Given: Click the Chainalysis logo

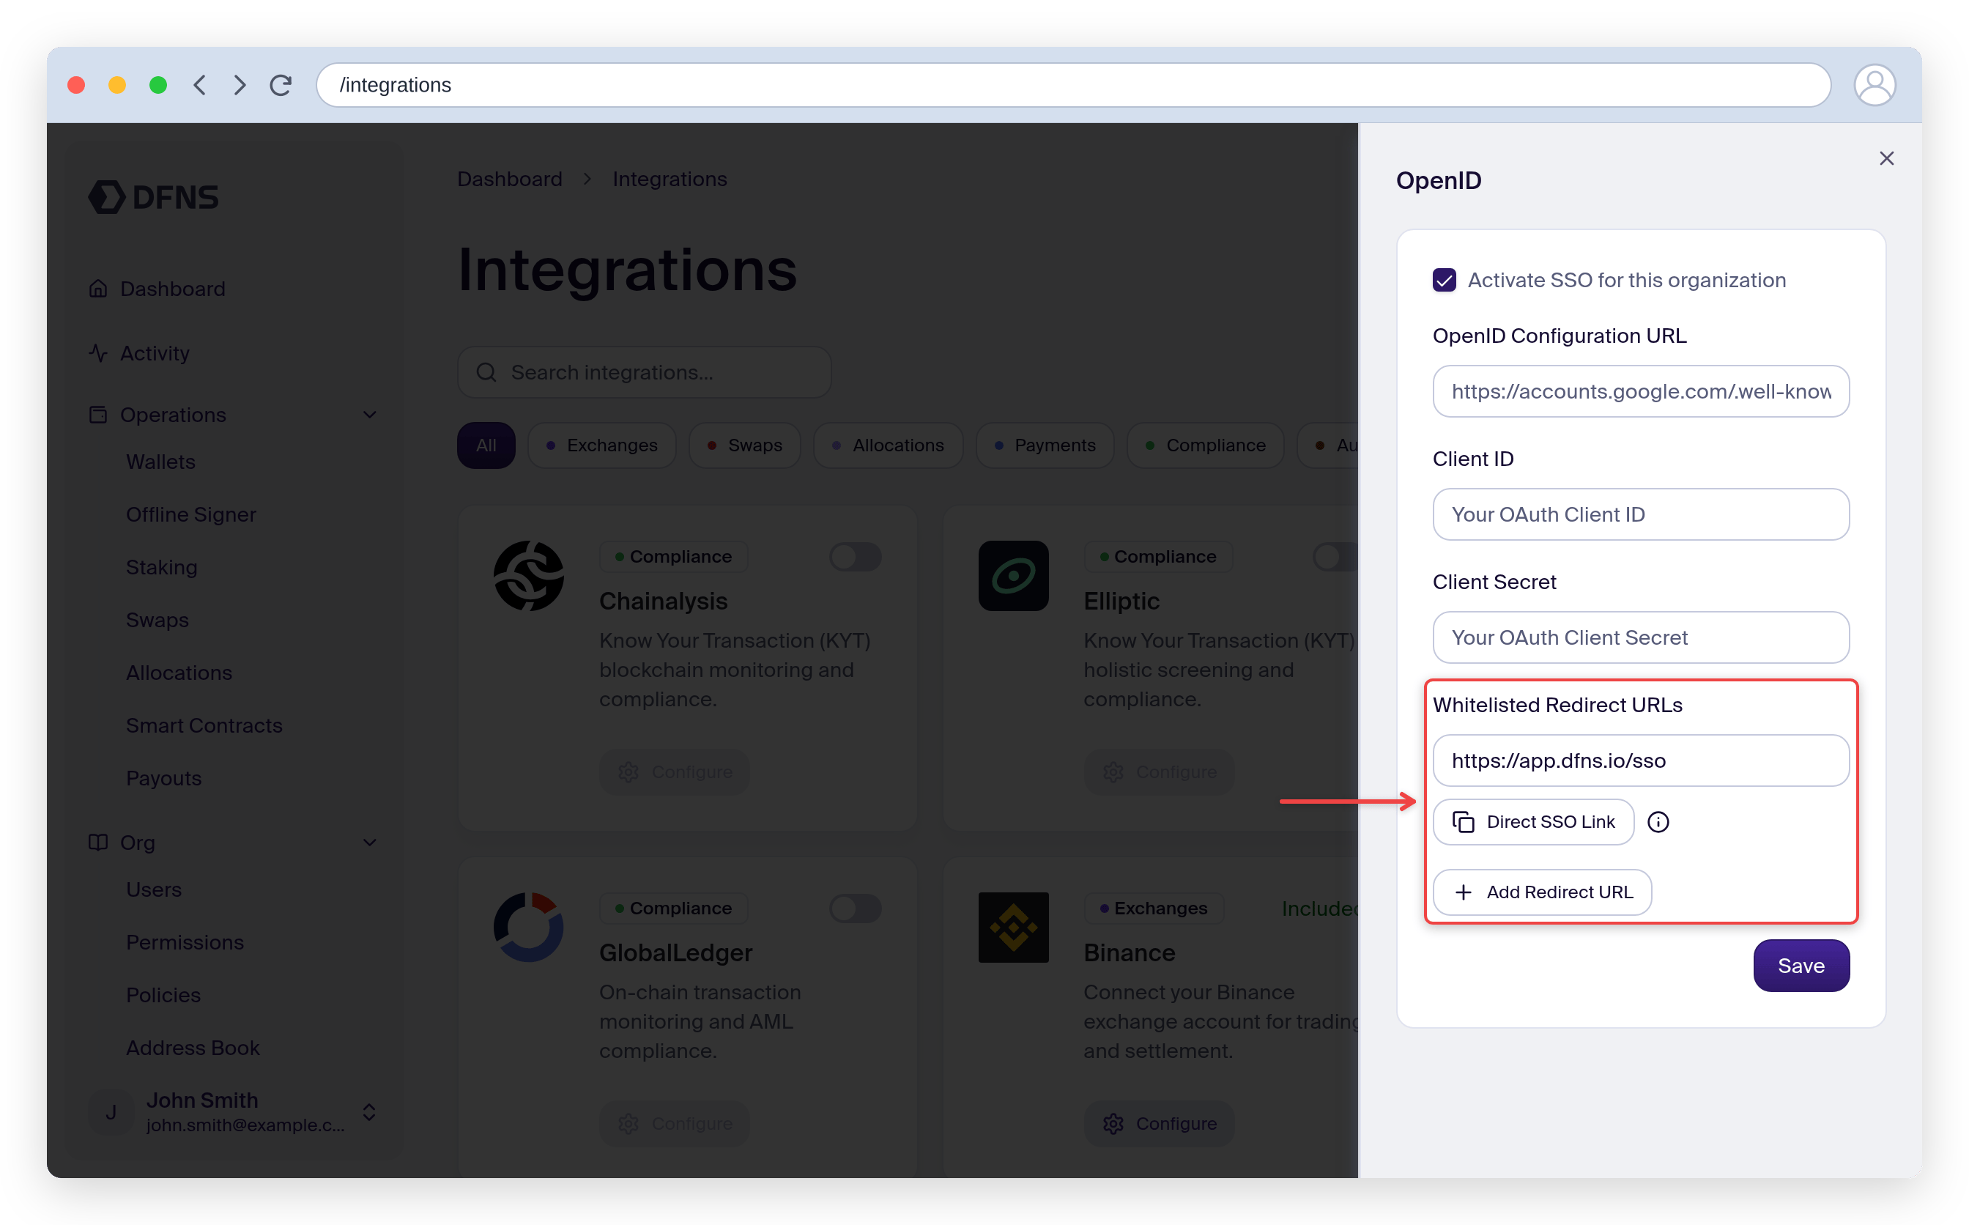Looking at the screenshot, I should coord(529,576).
